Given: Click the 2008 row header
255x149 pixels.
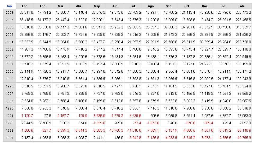Looking at the screenshot, I should point(10,12).
